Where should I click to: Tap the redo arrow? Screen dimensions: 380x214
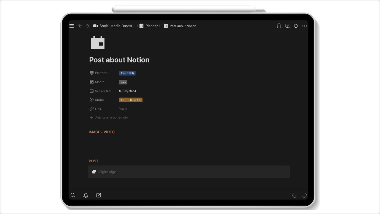[x=305, y=195]
